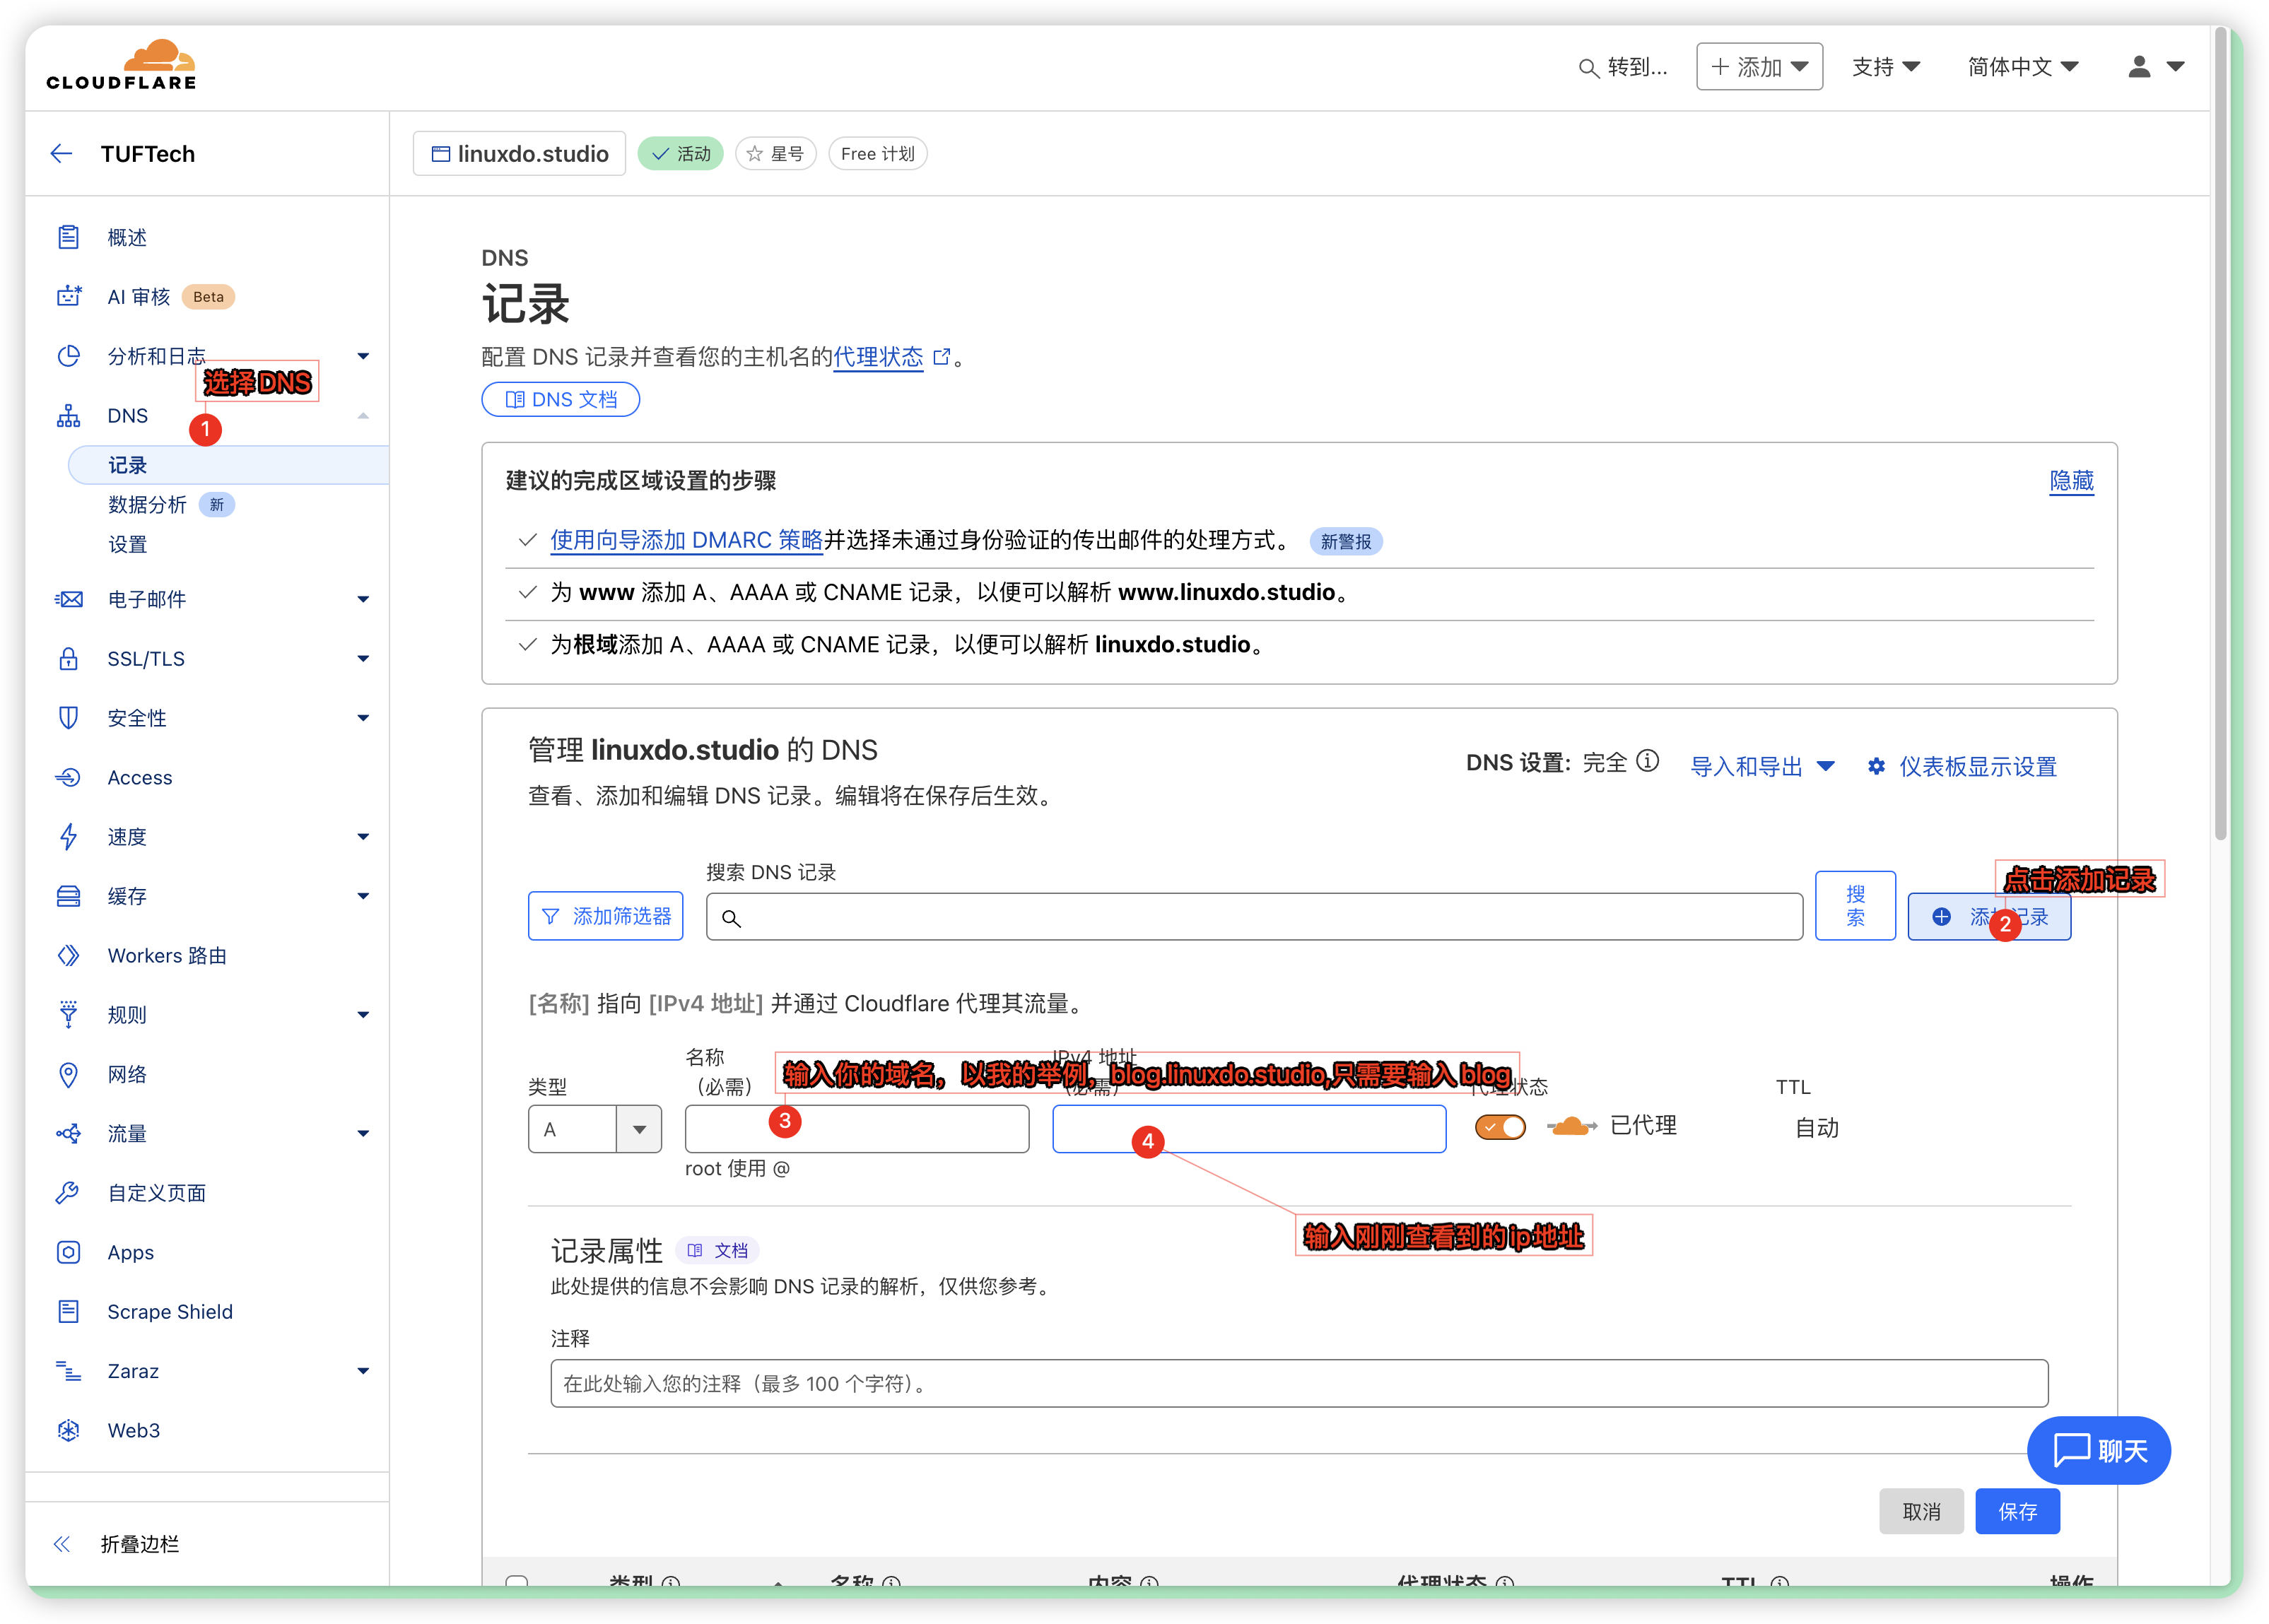
Task: Tick the select-all checkbox in the records table
Action: 517,1581
